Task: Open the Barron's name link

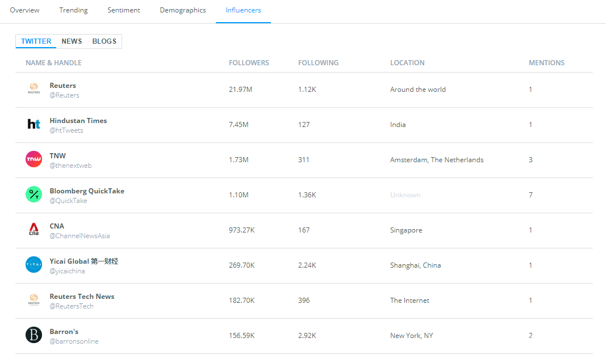Action: click(x=64, y=331)
